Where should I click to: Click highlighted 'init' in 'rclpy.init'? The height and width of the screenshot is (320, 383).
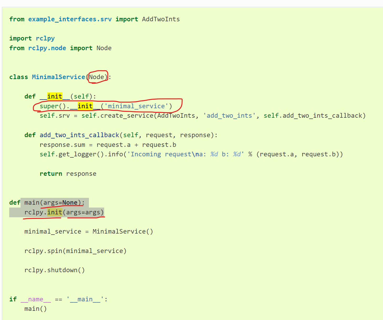point(55,212)
